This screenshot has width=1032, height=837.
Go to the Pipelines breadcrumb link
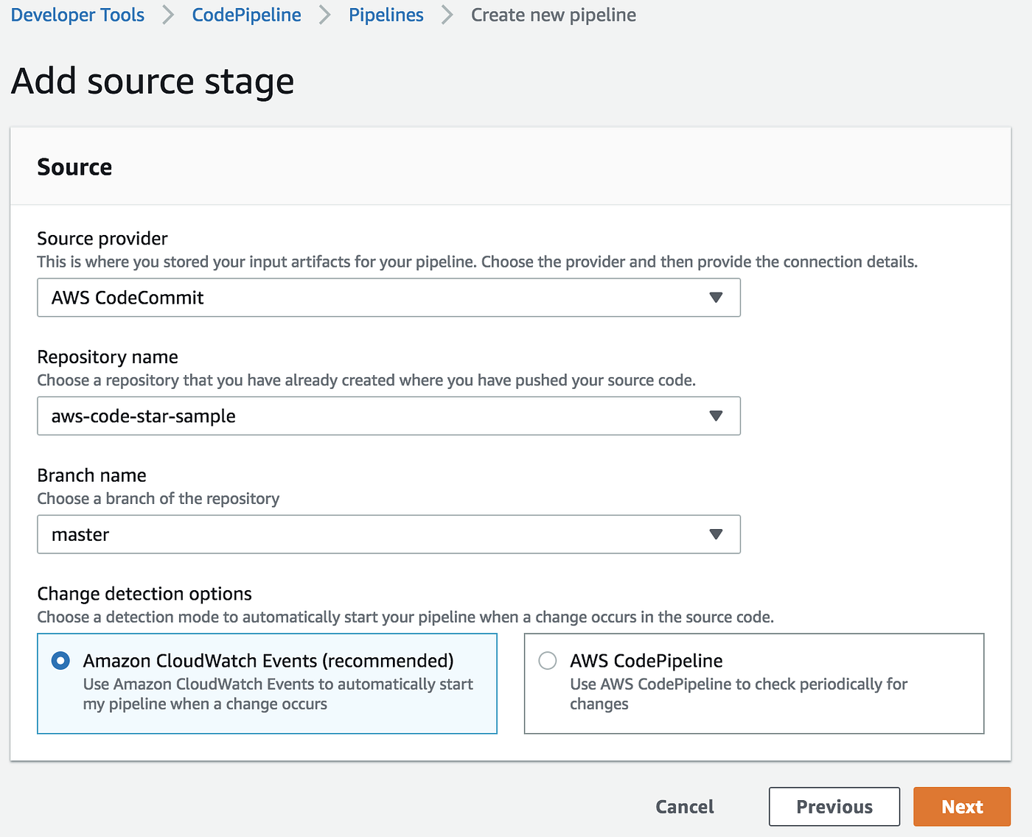point(386,15)
